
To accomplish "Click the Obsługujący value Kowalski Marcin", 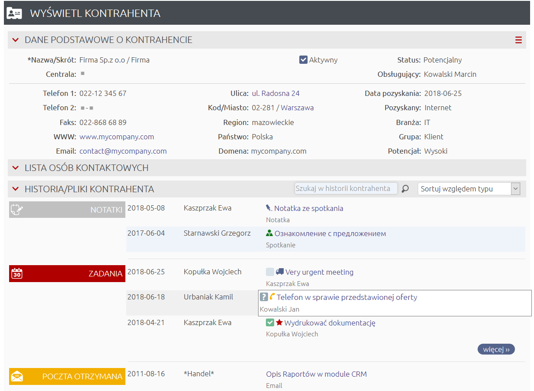I will [x=450, y=74].
